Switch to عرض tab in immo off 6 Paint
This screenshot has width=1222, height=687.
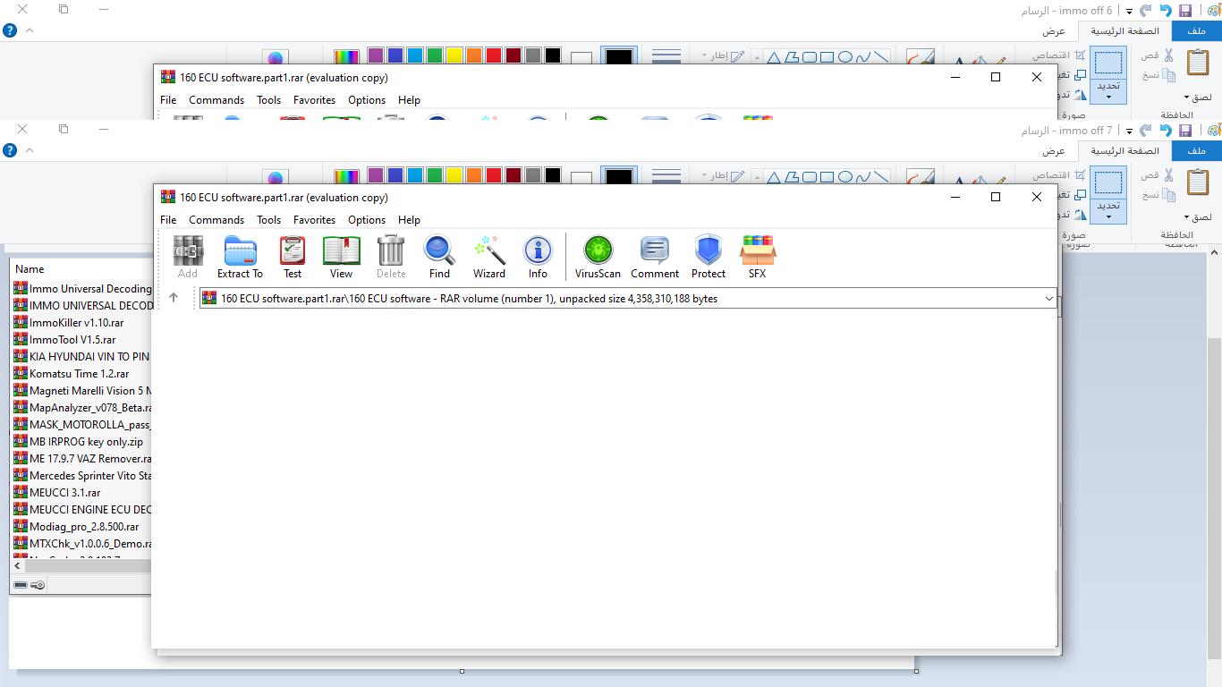click(1054, 31)
